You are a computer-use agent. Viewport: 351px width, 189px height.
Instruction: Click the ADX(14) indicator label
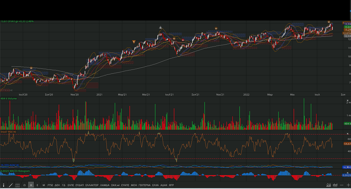[10, 165]
